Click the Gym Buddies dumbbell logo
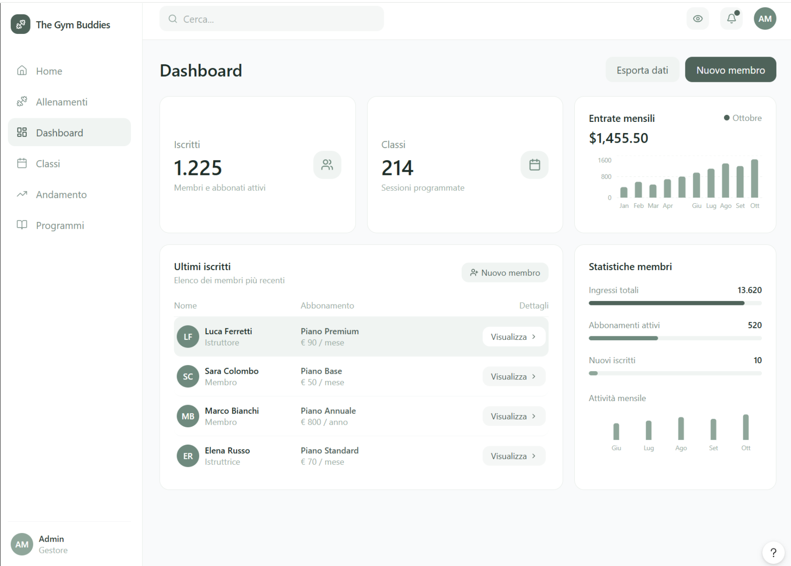The image size is (791, 566). 20,24
